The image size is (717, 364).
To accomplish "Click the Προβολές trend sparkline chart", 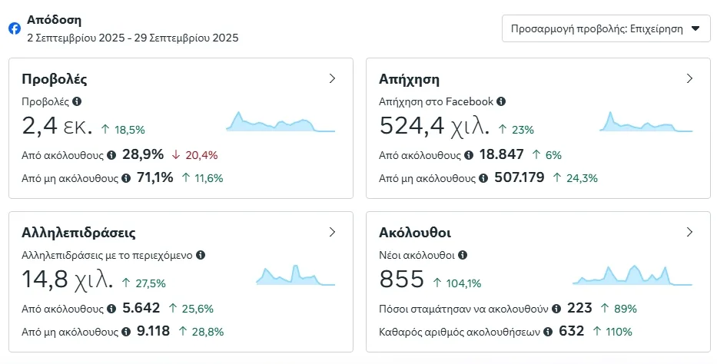I will (x=280, y=122).
